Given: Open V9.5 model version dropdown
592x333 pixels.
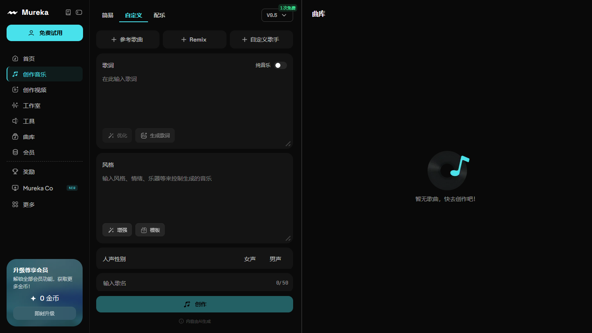Looking at the screenshot, I should click(x=277, y=15).
